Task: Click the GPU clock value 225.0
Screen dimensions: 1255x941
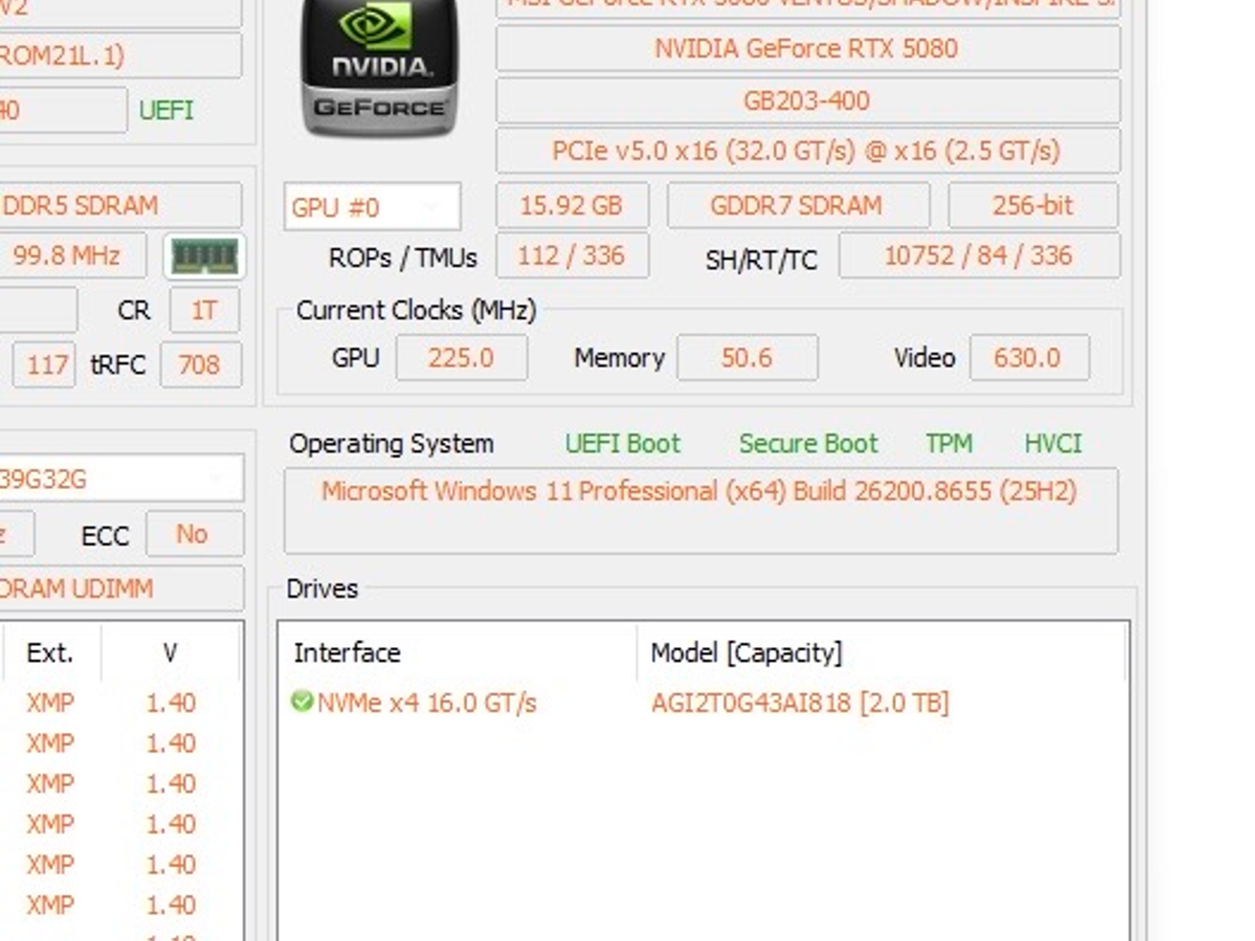Action: click(461, 358)
